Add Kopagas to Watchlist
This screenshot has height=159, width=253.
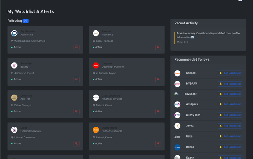coord(230,73)
